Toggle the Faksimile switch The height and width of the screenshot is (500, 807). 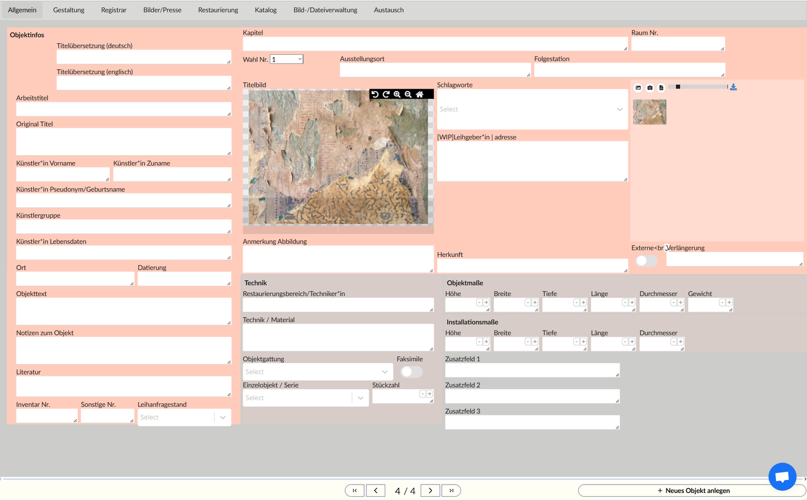(411, 372)
